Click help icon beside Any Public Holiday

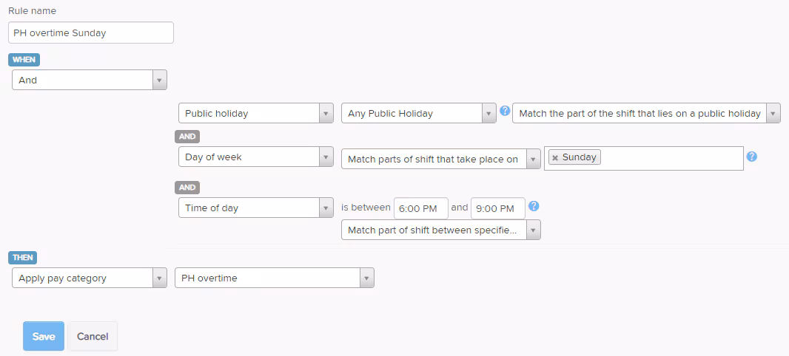tap(505, 111)
